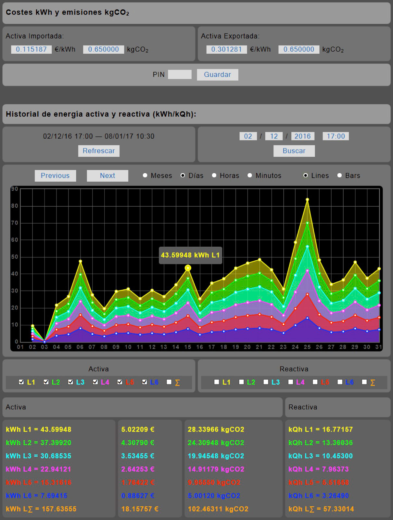Click the 'kWh L3 = 30.68535' reading
The image size is (393, 520).
click(38, 456)
